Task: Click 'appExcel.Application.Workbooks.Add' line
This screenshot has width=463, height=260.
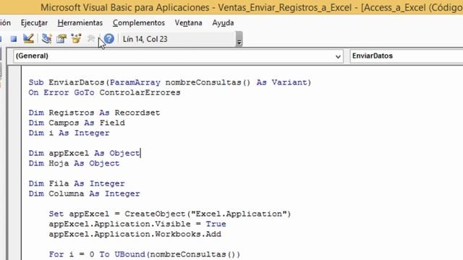Action: point(135,234)
